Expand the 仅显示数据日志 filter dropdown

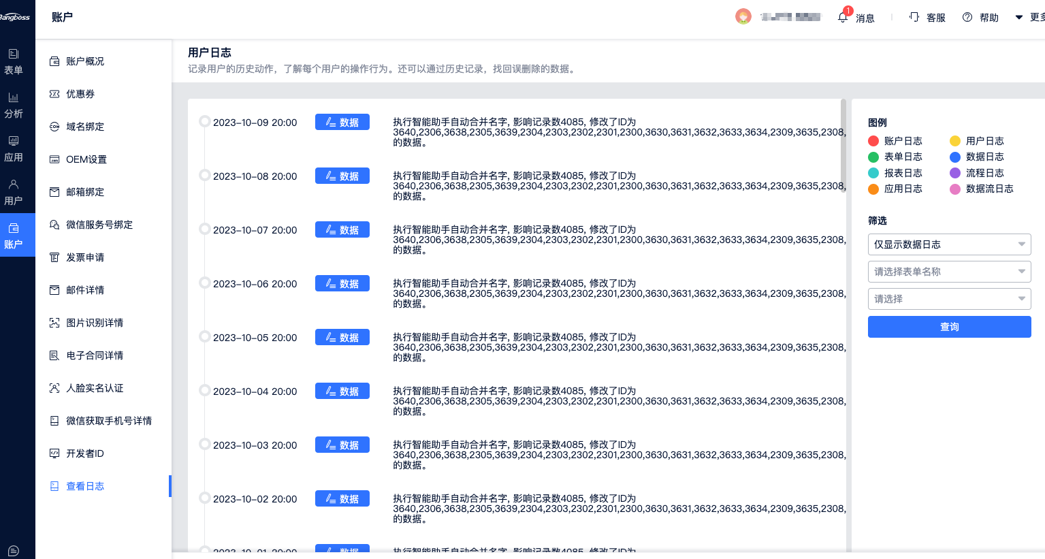coord(949,244)
